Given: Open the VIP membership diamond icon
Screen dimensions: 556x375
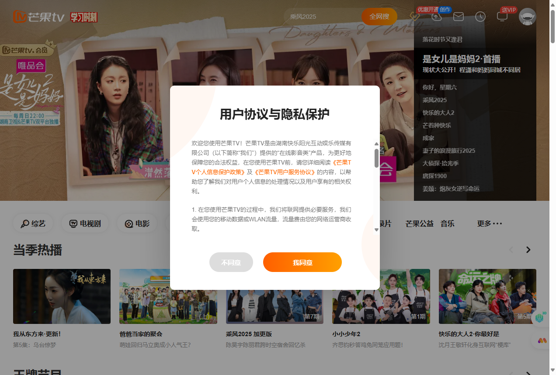Looking at the screenshot, I should pyautogui.click(x=415, y=17).
